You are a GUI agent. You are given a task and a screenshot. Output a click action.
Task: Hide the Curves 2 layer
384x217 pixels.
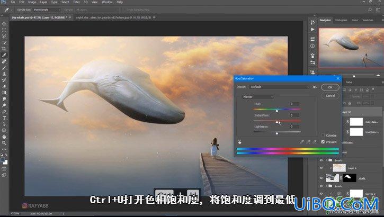[321, 194]
